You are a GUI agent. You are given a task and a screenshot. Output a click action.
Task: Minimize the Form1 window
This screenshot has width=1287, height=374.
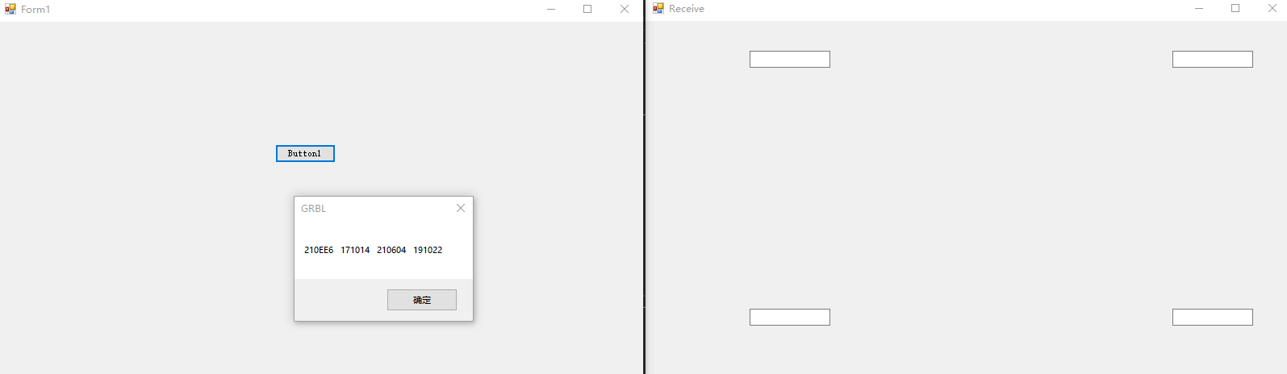(x=551, y=9)
